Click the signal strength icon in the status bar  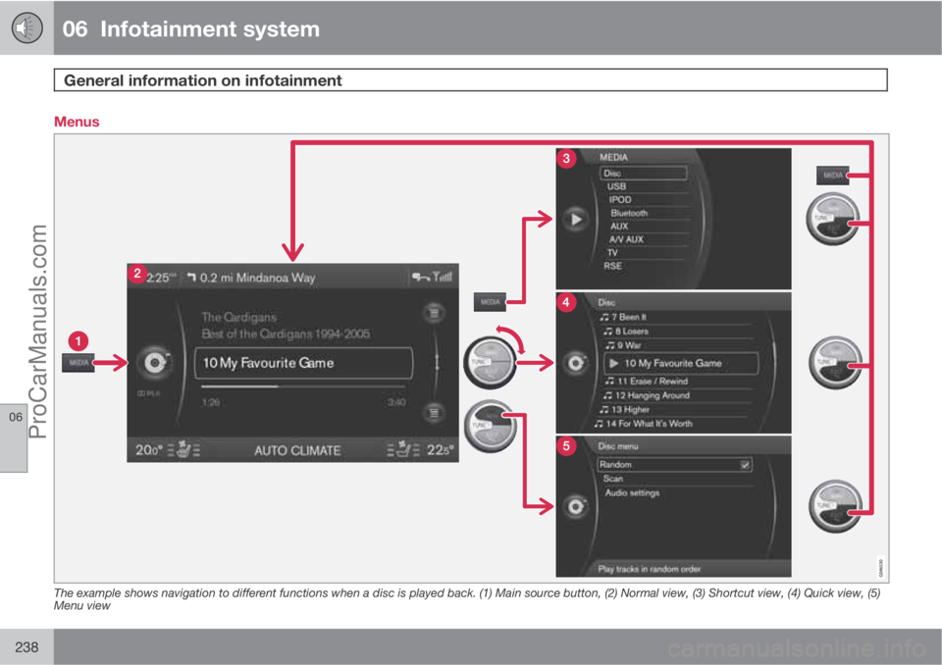450,278
